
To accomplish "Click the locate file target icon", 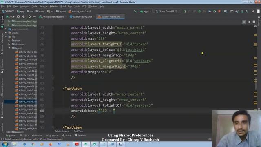I will [18, 17].
